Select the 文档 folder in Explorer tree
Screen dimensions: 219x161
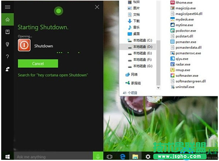click(134, 14)
